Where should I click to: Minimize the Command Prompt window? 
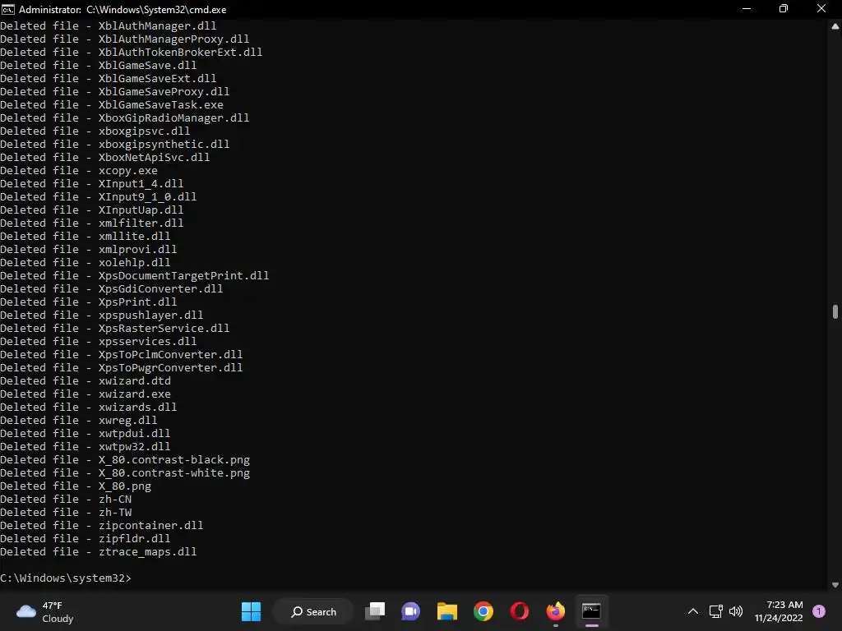747,9
